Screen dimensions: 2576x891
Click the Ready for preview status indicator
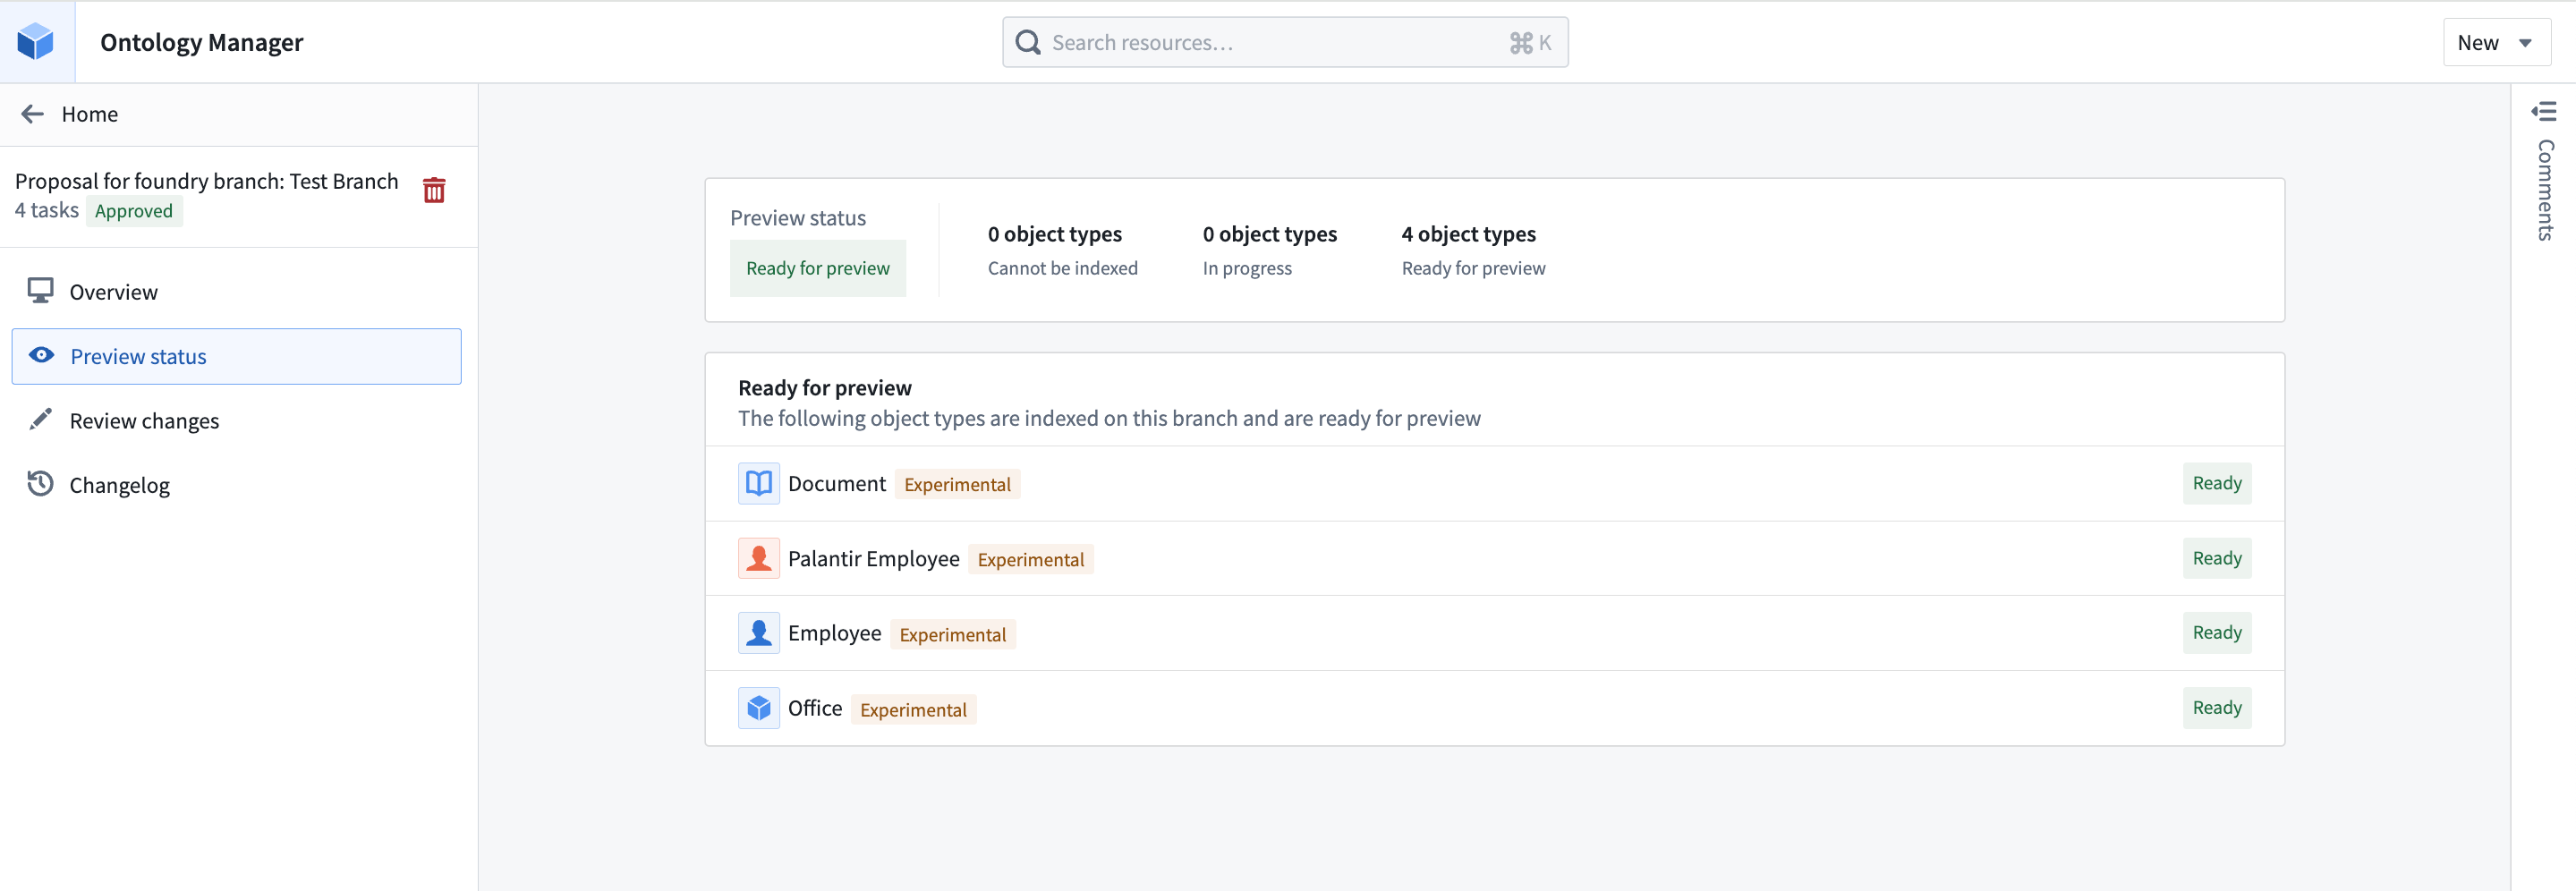[x=817, y=267]
